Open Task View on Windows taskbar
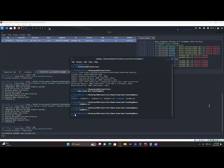The image size is (224, 168). point(99,144)
